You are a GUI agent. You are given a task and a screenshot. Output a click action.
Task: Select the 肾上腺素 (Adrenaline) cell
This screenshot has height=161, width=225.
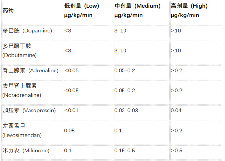(33, 72)
